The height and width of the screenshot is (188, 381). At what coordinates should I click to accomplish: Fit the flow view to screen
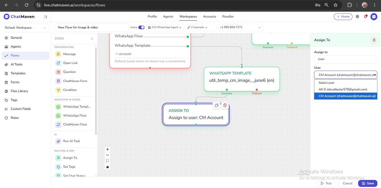click(107, 161)
